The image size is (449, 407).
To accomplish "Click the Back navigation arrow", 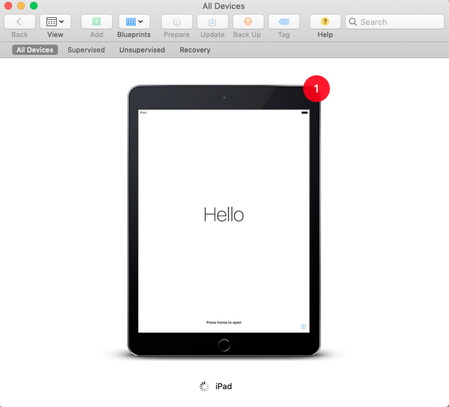I will 20,22.
